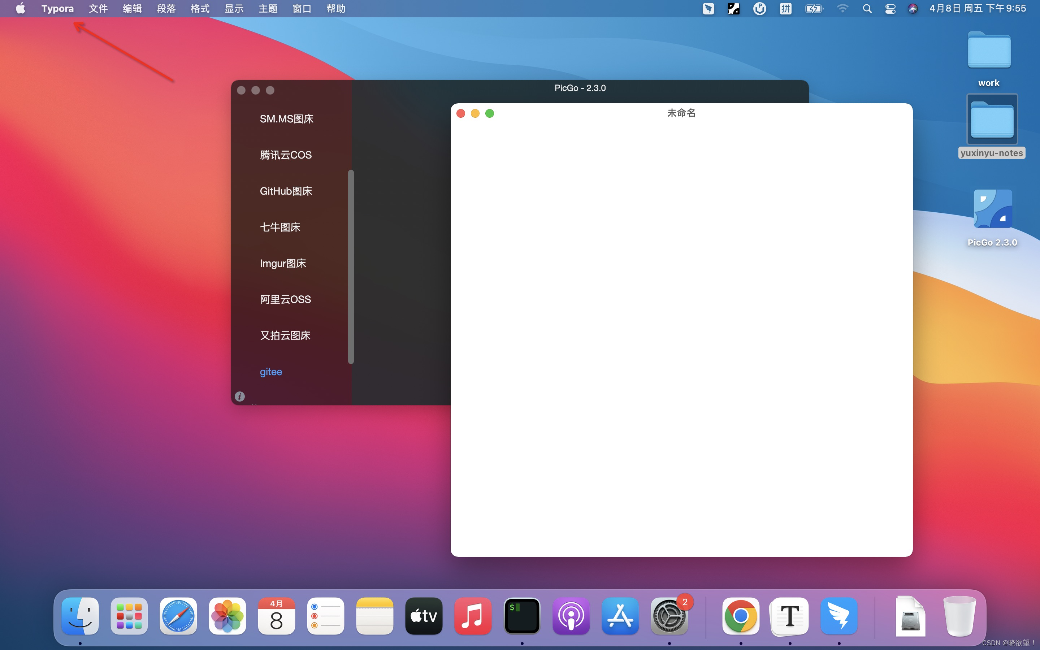
Task: Select 又拍云图床 in PicGo sidebar
Action: pyautogui.click(x=285, y=335)
